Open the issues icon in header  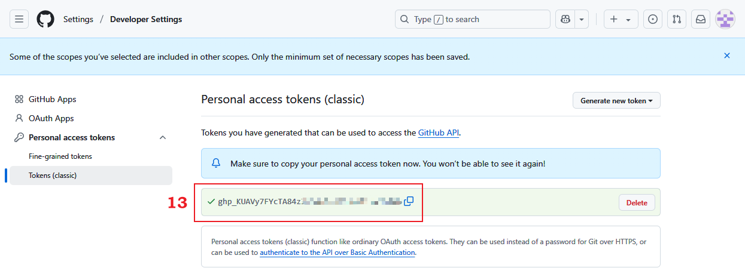(x=652, y=19)
